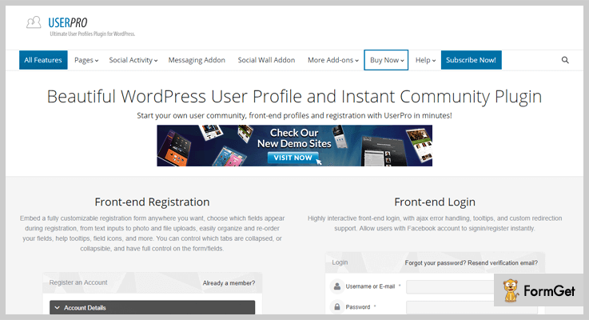Screen dimensions: 589x320
Task: Open Messaging Addon page
Action: [x=197, y=60]
